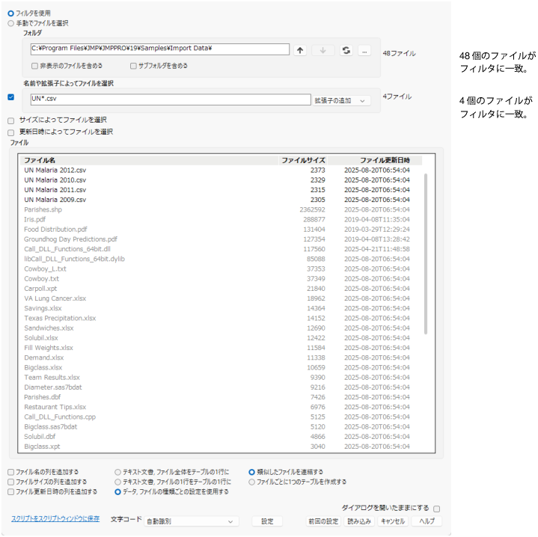
Task: Click the ヘルプ button
Action: click(x=427, y=521)
